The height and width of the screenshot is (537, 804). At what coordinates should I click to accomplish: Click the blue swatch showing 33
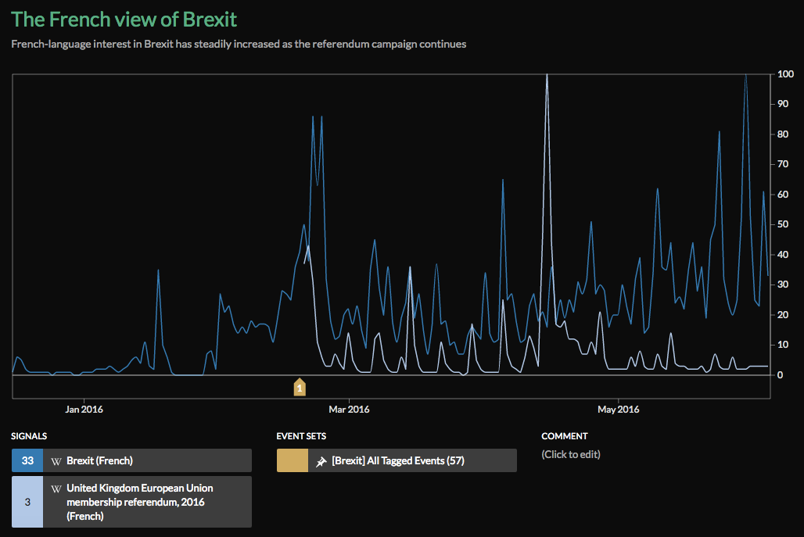(27, 461)
